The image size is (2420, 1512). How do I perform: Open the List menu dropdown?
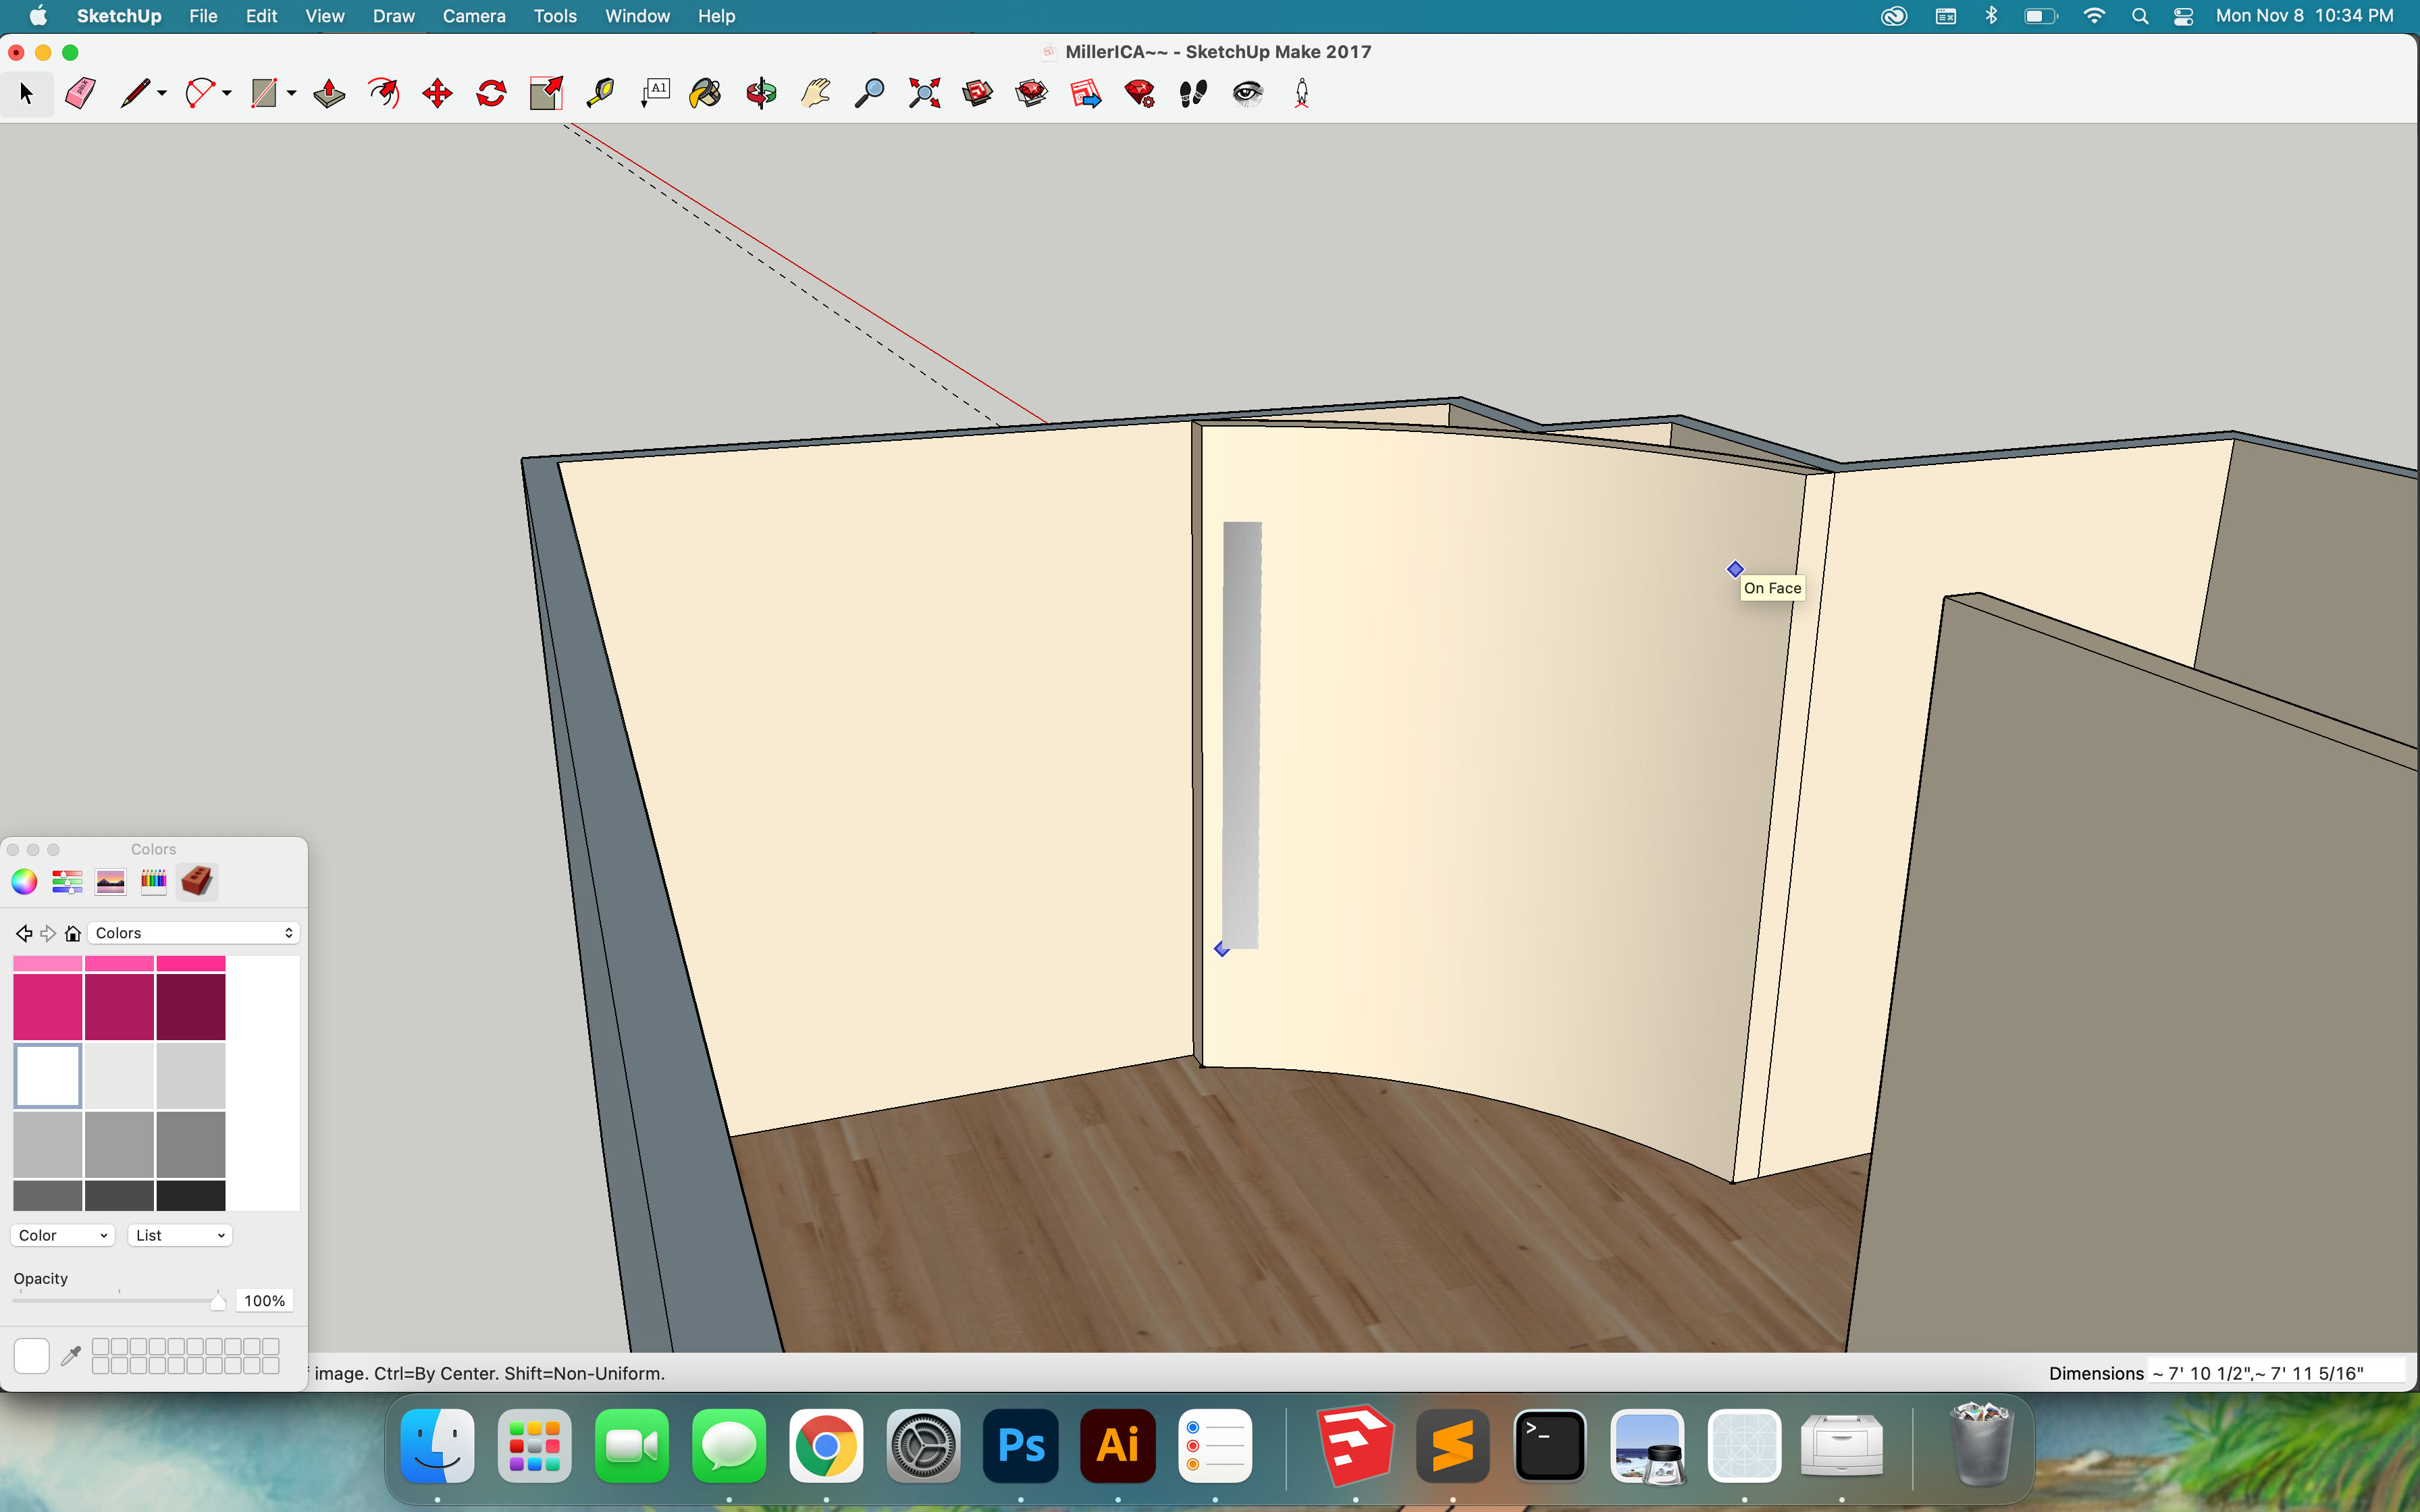pos(180,1235)
